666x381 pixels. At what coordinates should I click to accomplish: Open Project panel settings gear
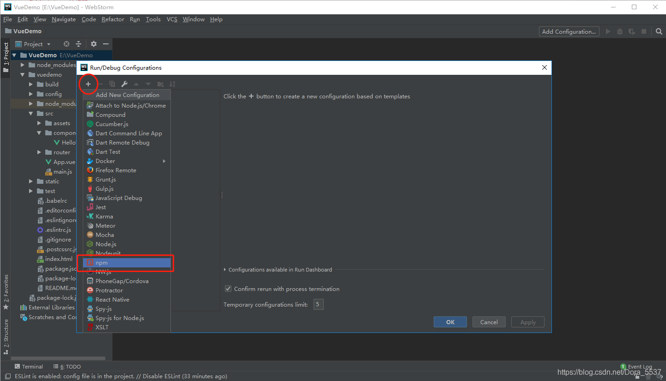(x=94, y=44)
